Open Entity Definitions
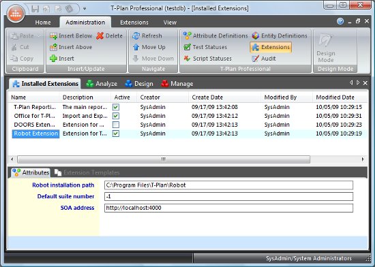 [x=280, y=36]
